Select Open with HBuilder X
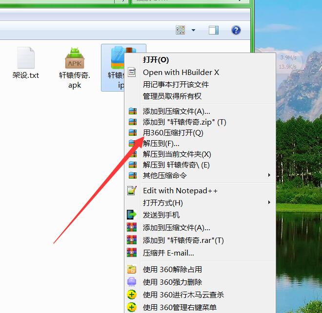 tap(181, 72)
